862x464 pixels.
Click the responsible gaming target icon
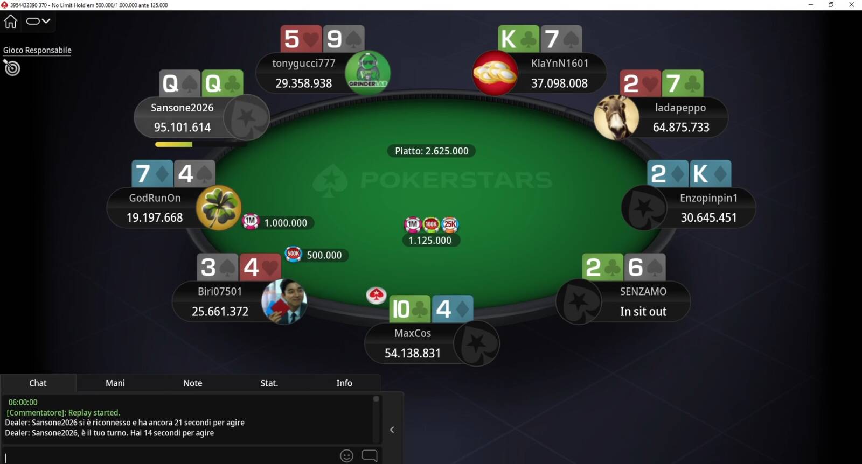[12, 68]
